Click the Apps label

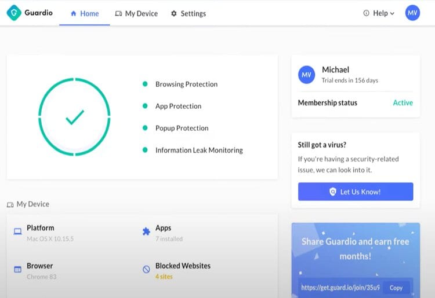164,228
